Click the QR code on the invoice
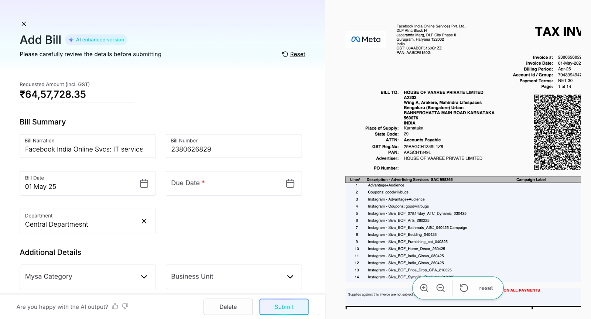Image resolution: width=591 pixels, height=319 pixels. (x=557, y=132)
